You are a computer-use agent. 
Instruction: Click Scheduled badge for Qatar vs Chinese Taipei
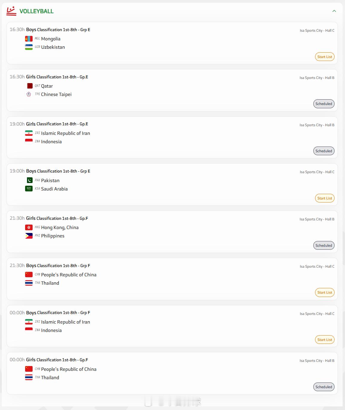pos(323,104)
